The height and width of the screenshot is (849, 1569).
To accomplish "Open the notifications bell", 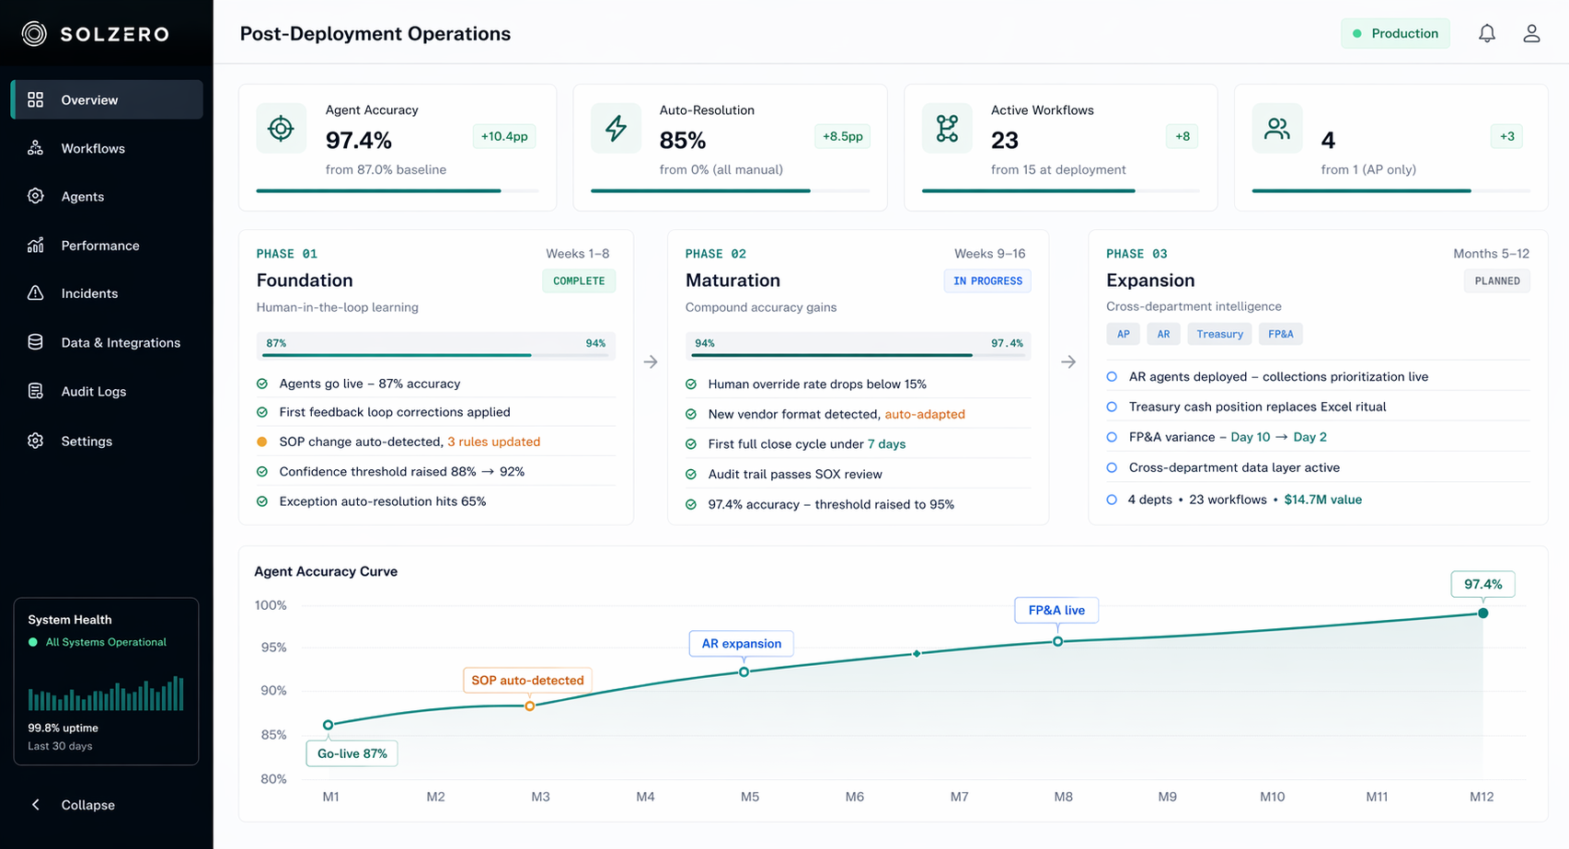I will (1487, 33).
